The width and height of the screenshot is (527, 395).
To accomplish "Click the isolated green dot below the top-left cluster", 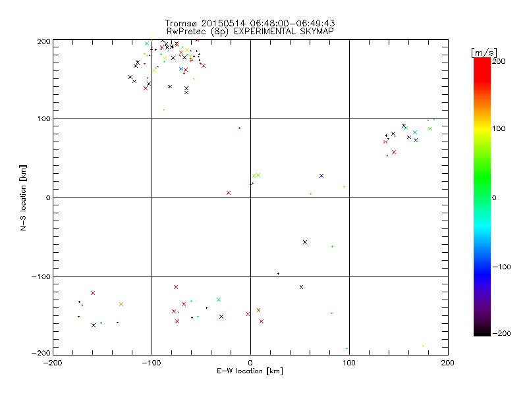I will (x=163, y=110).
